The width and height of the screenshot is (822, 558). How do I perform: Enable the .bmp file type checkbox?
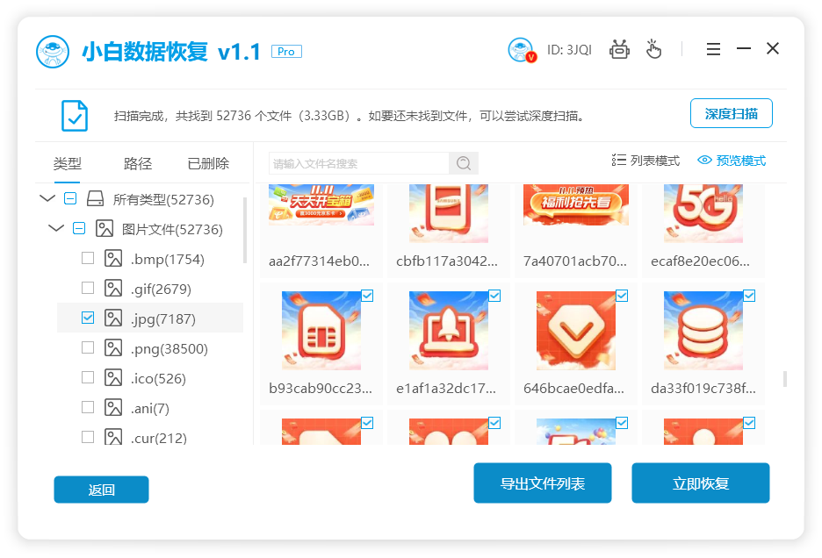[x=86, y=258]
